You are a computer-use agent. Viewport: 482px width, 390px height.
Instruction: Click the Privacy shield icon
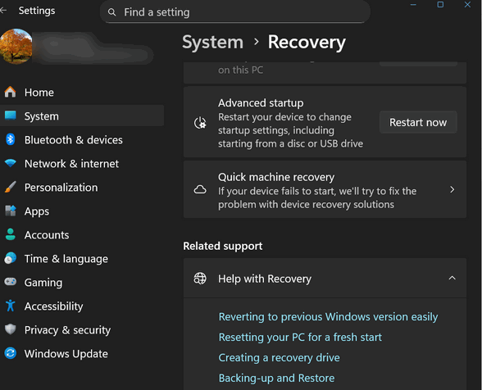click(x=10, y=329)
